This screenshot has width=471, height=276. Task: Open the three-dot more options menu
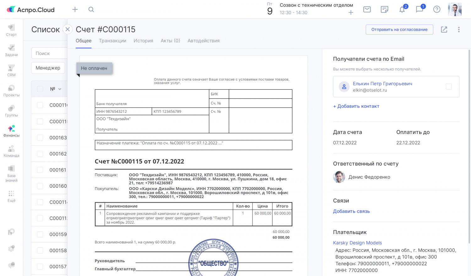click(459, 29)
